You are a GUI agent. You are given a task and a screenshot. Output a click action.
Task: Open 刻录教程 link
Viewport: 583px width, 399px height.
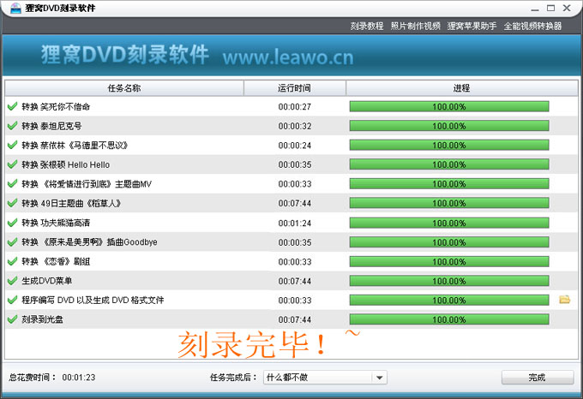(x=367, y=26)
